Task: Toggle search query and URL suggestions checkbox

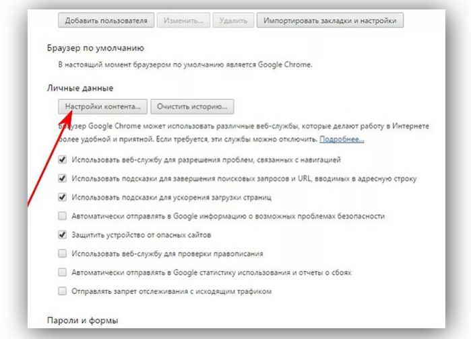Action: click(62, 178)
